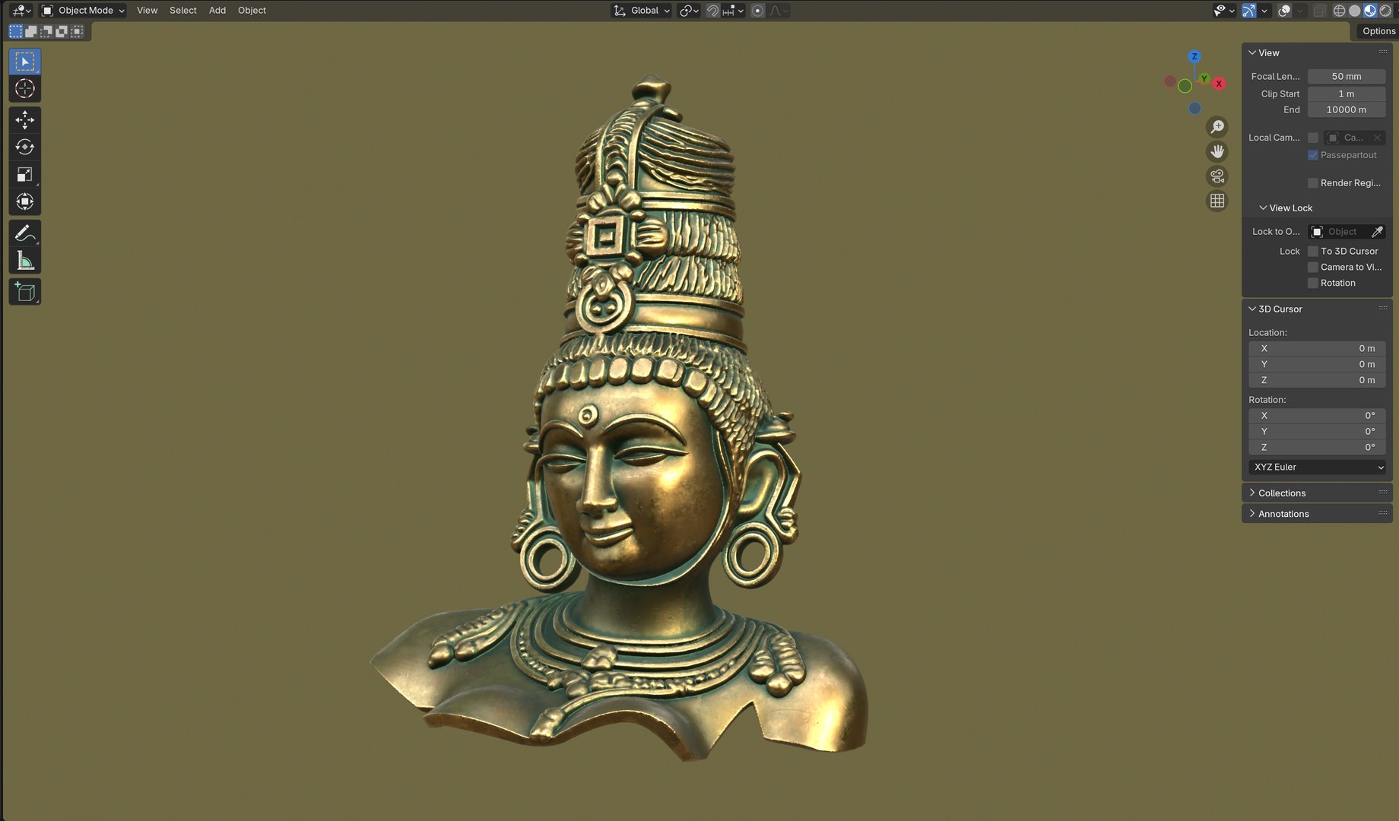Set selection mode to Extend
The image size is (1399, 821).
31,31
